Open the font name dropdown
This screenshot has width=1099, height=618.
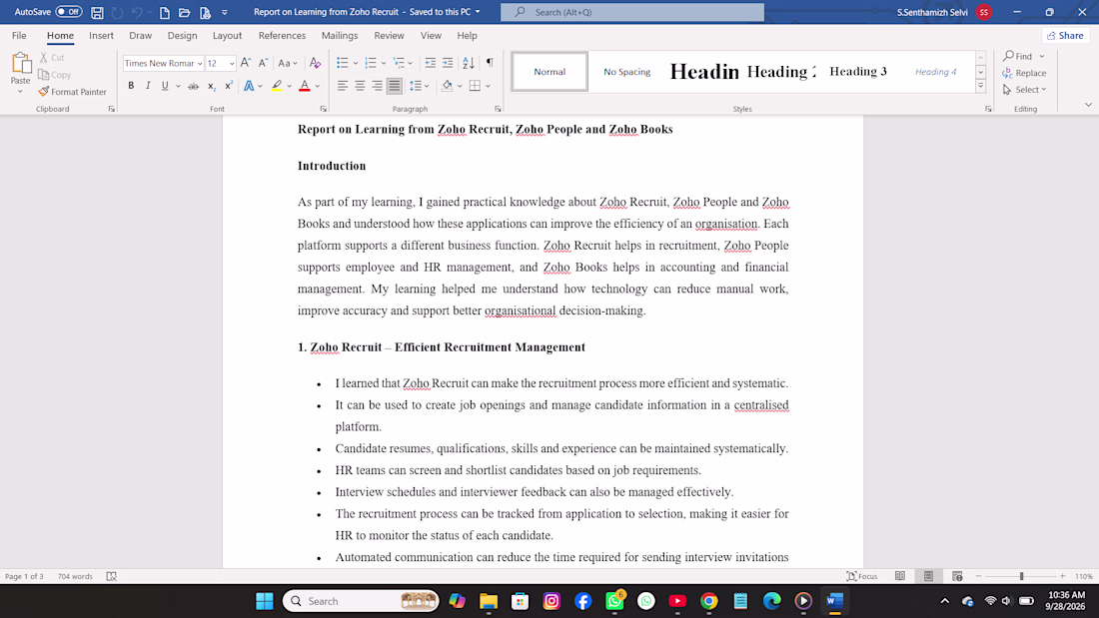click(200, 64)
